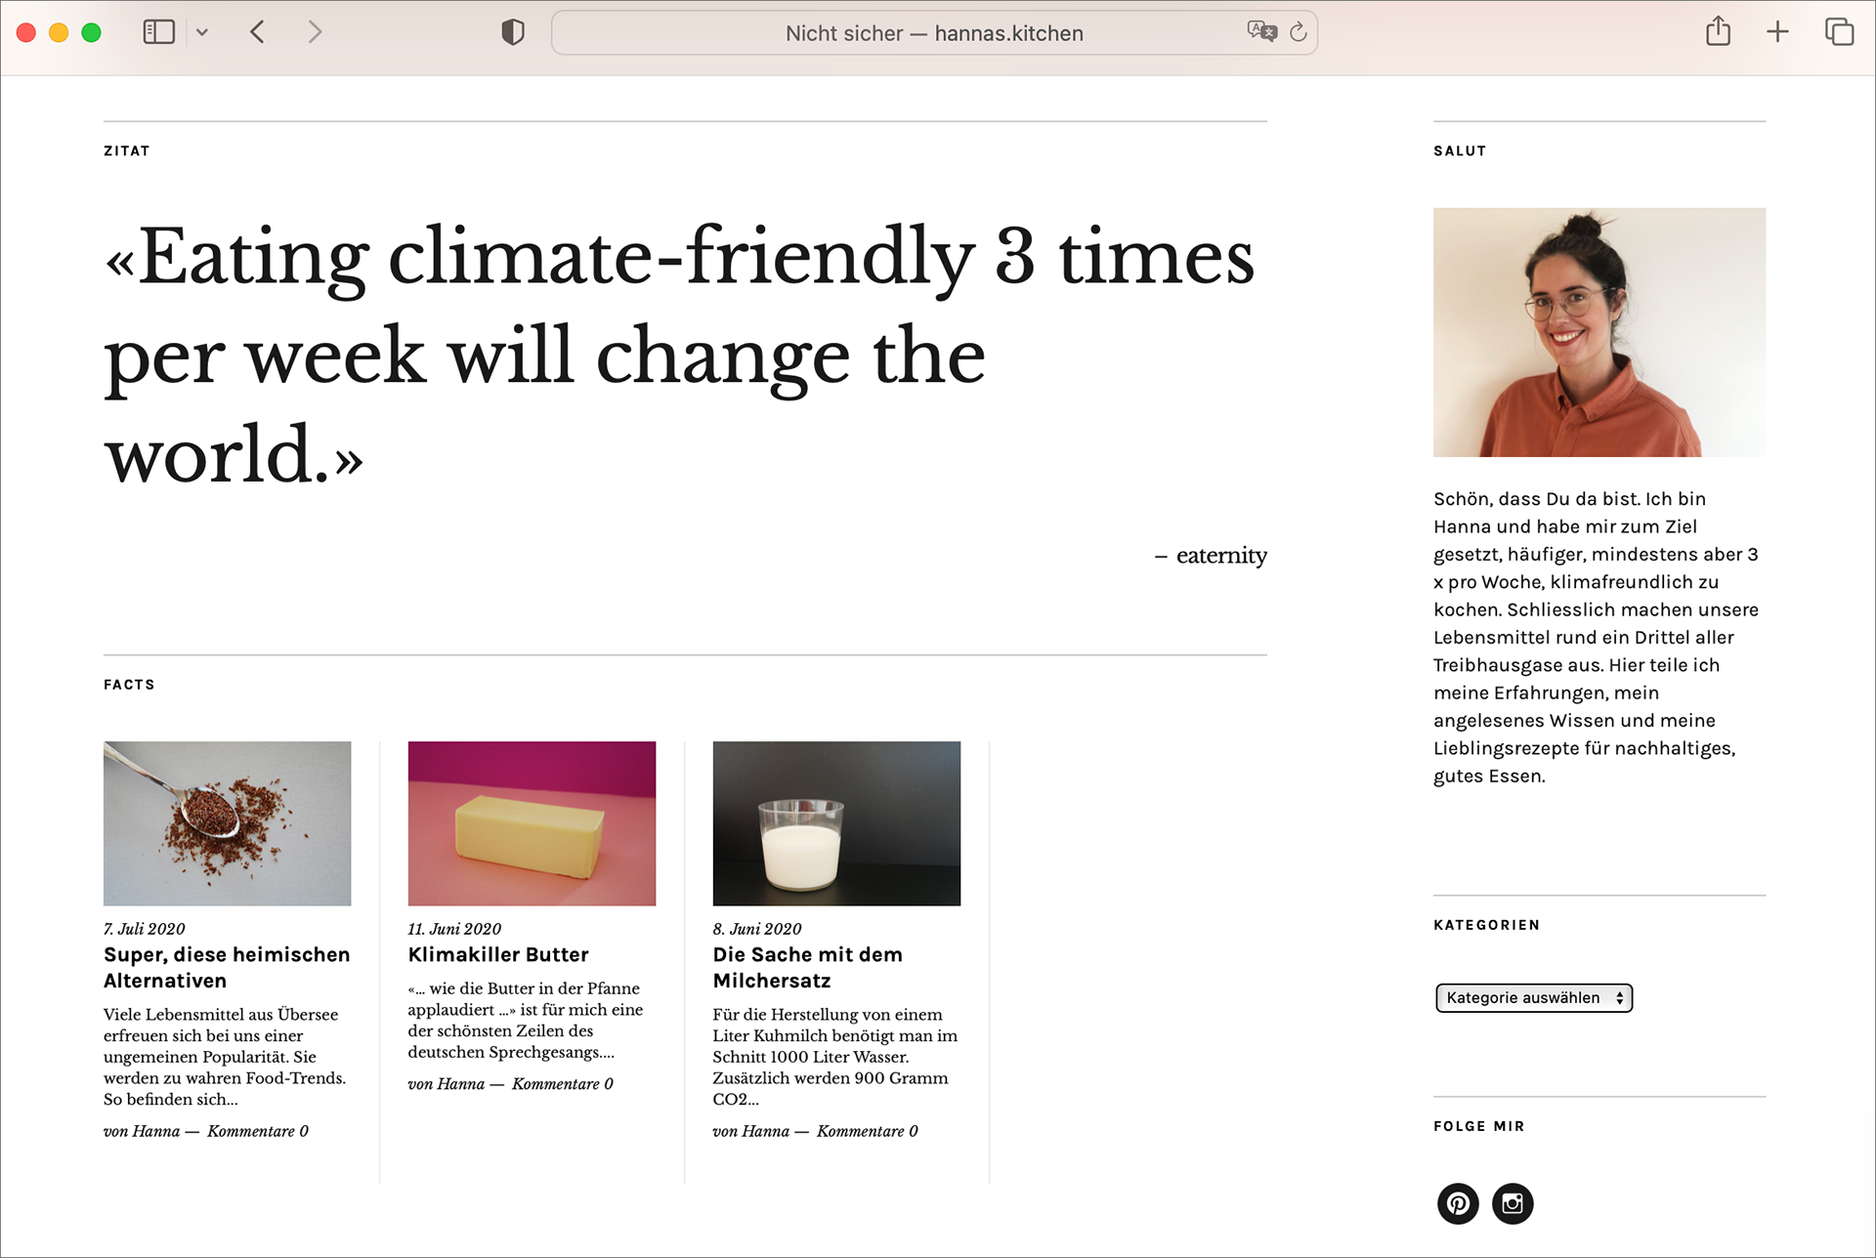The height and width of the screenshot is (1258, 1876).
Task: Reload the current page
Action: (1299, 32)
